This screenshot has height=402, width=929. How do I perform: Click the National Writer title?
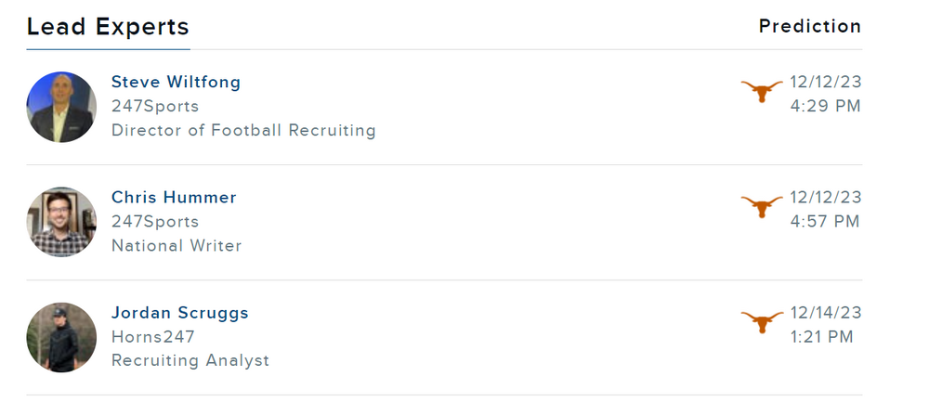pyautogui.click(x=177, y=245)
